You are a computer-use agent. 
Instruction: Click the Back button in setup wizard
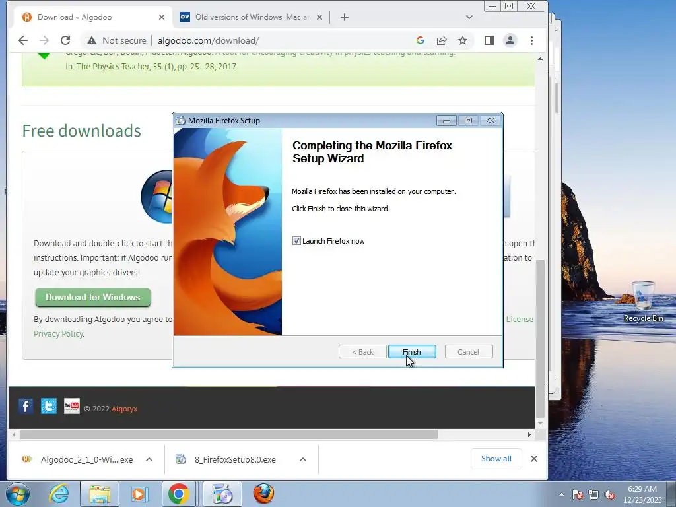[362, 352]
